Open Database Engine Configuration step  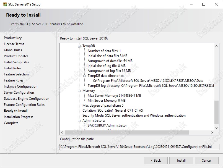click(27, 99)
